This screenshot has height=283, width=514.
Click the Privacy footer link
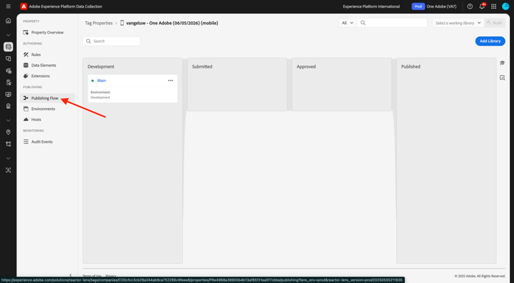(111, 276)
